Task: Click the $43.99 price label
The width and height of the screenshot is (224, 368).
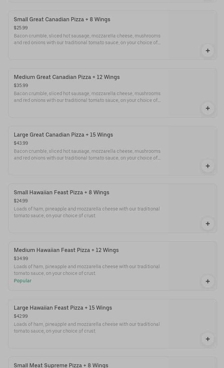Action: 21,143
